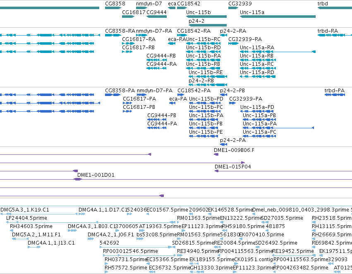Open the CG18542 gene feature
The height and width of the screenshot is (274, 352).
tap(182, 8)
